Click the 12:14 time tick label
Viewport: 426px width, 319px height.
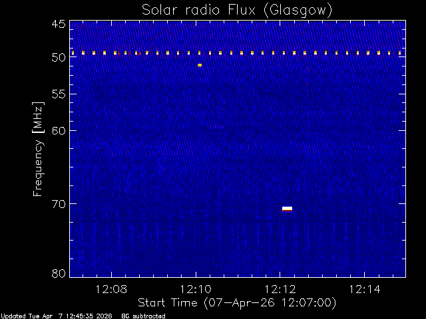(365, 290)
